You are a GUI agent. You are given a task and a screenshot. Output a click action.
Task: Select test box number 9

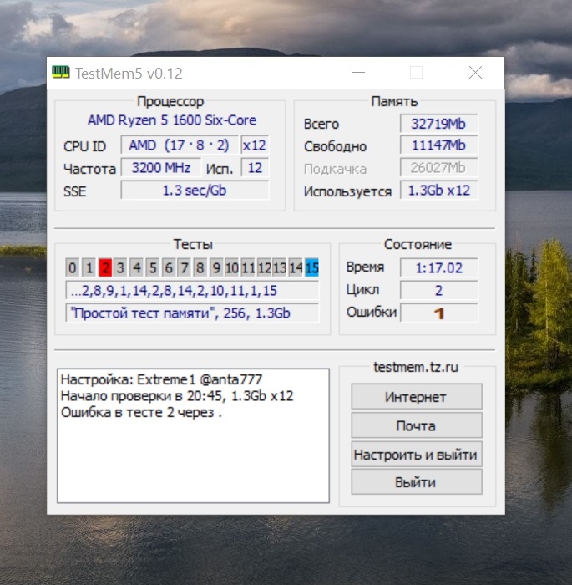point(216,267)
